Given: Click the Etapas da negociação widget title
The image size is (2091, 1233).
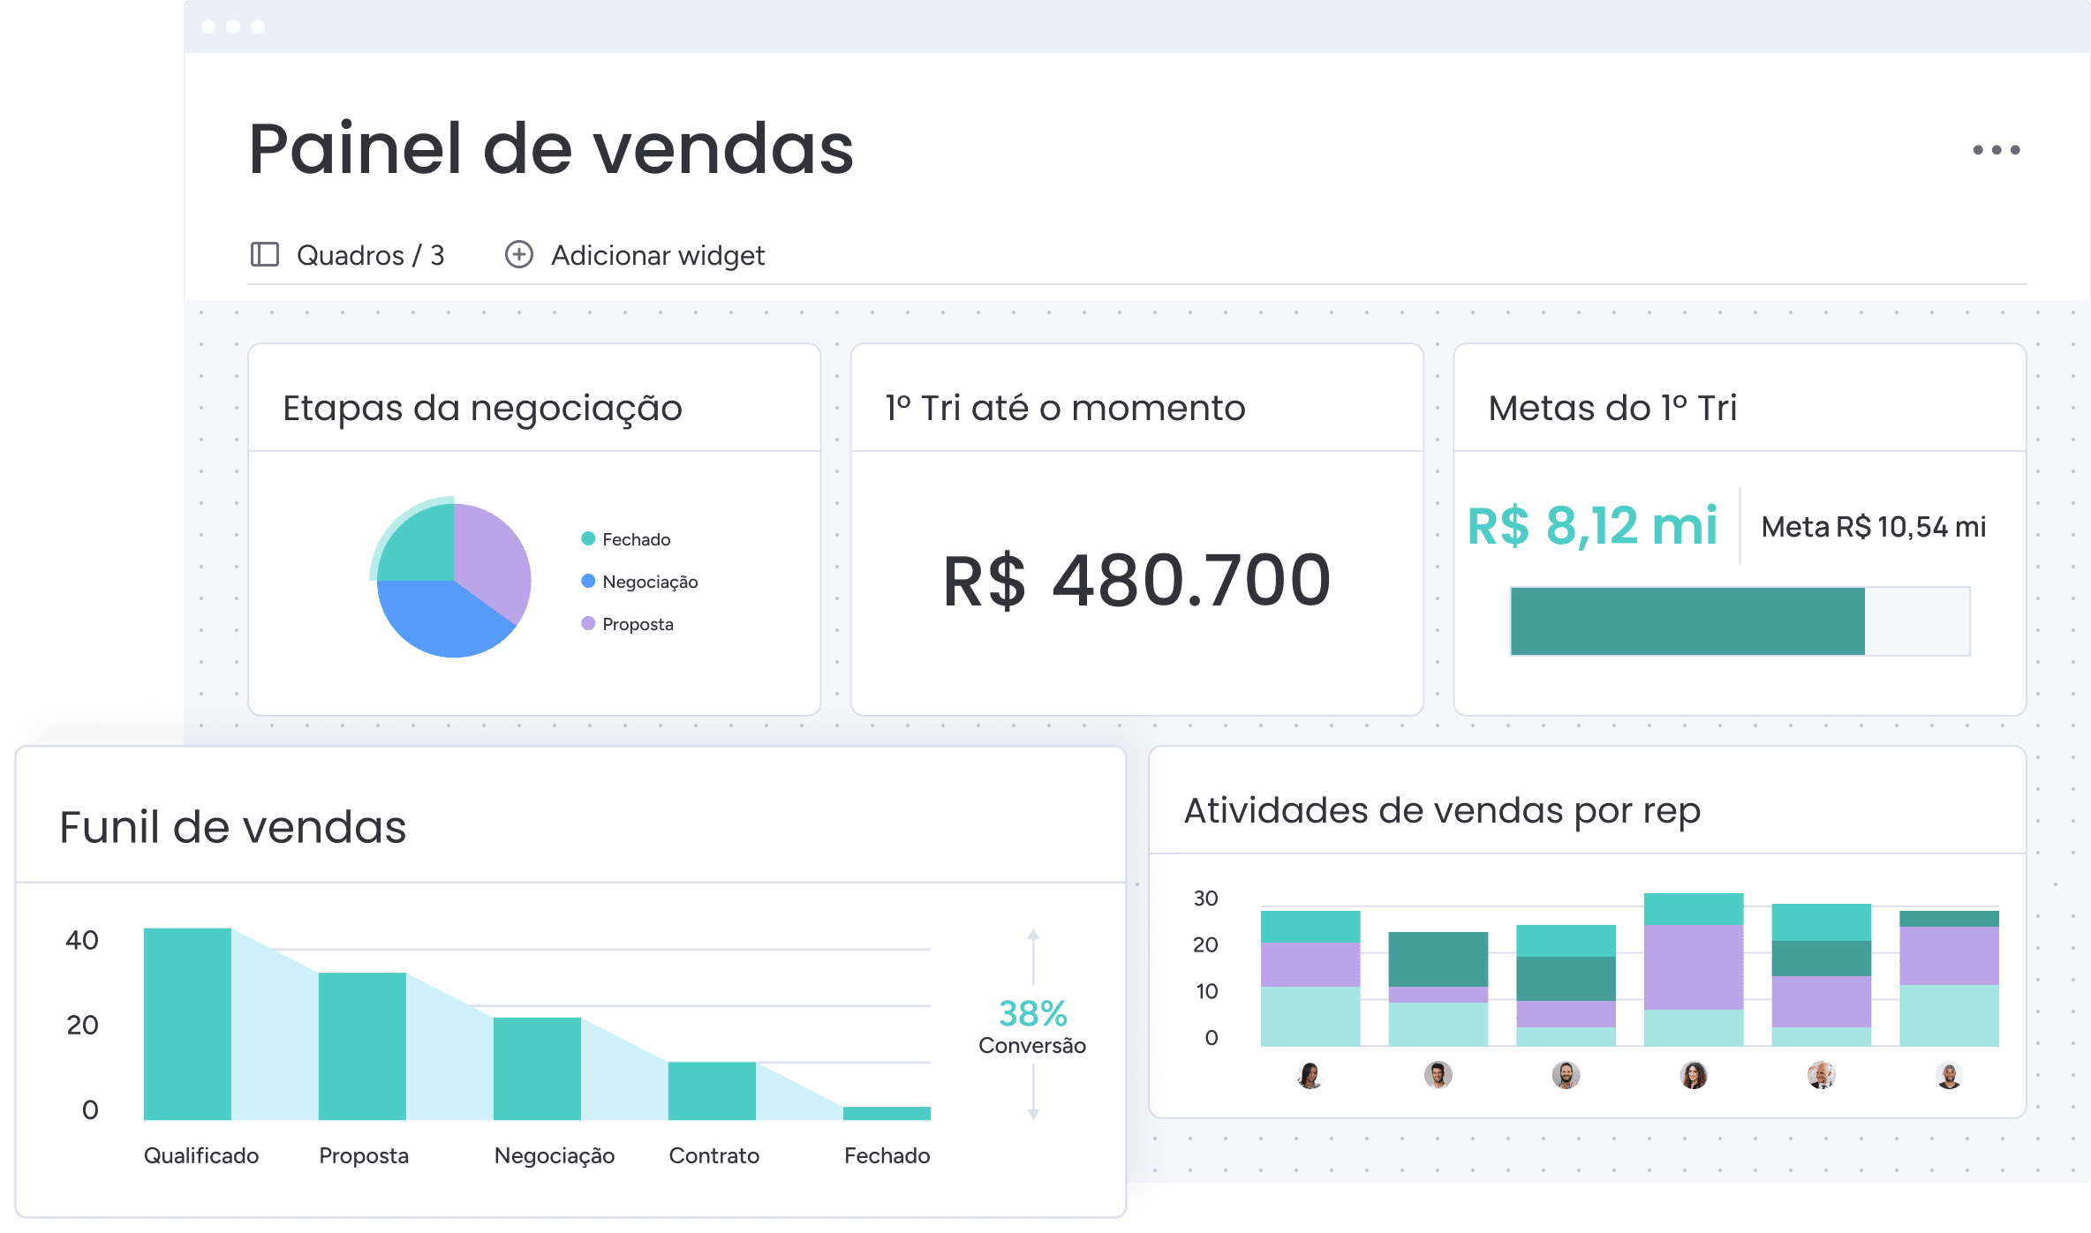Looking at the screenshot, I should pos(482,409).
